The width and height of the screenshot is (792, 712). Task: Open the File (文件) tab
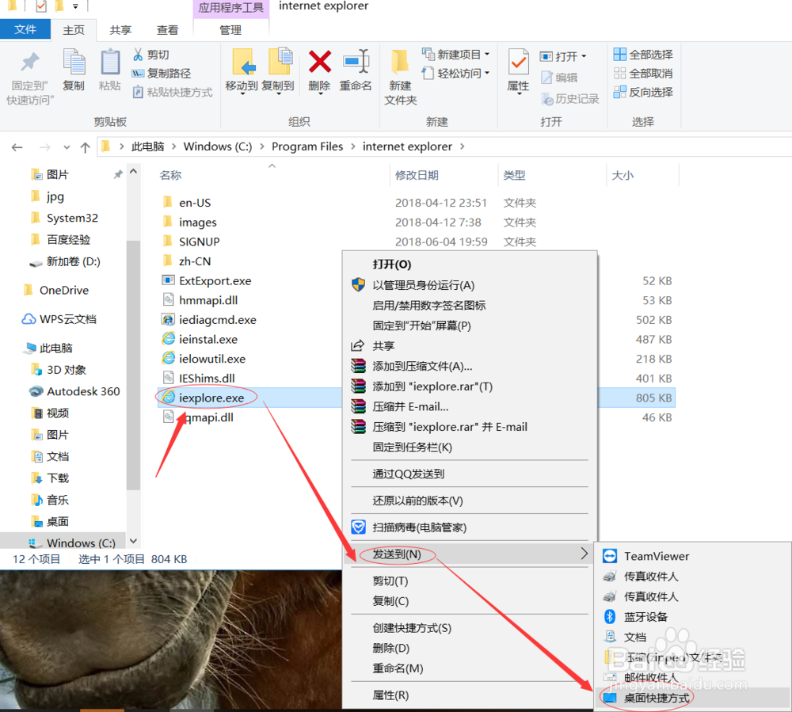click(x=25, y=29)
